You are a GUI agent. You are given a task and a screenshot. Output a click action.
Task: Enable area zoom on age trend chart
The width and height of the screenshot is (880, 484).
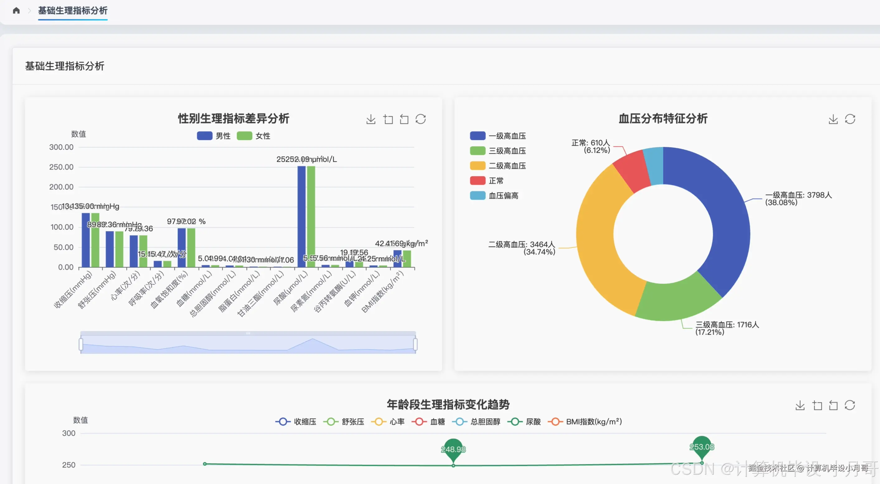click(x=817, y=406)
